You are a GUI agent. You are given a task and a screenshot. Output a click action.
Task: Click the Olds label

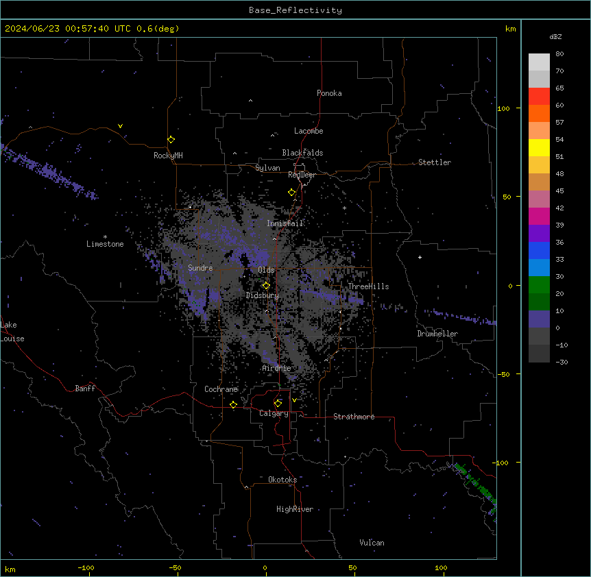[266, 270]
